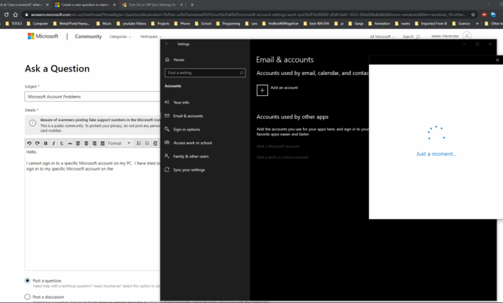Select the 'Post a discussion' radio button
This screenshot has height=303, width=503.
click(28, 297)
